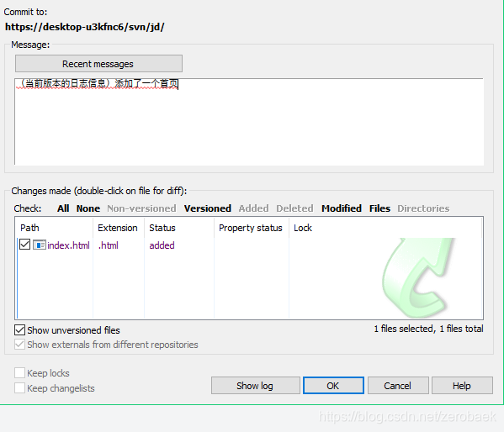Click the index.html file type icon
This screenshot has width=504, height=432.
(40, 245)
